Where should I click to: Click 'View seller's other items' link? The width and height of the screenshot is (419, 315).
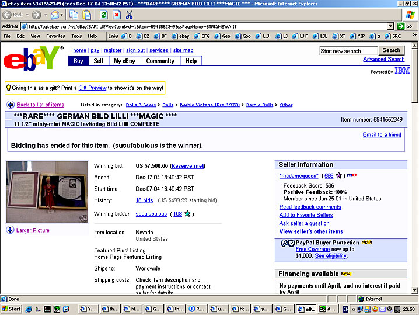click(311, 231)
